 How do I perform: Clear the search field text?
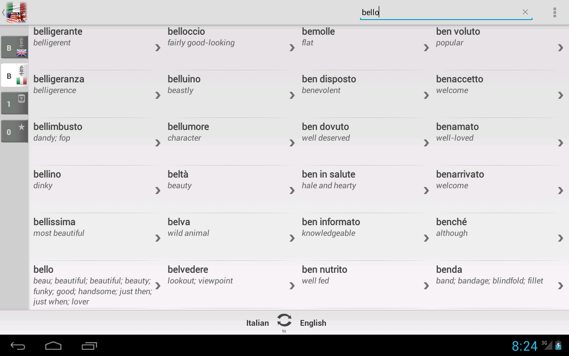pyautogui.click(x=525, y=12)
